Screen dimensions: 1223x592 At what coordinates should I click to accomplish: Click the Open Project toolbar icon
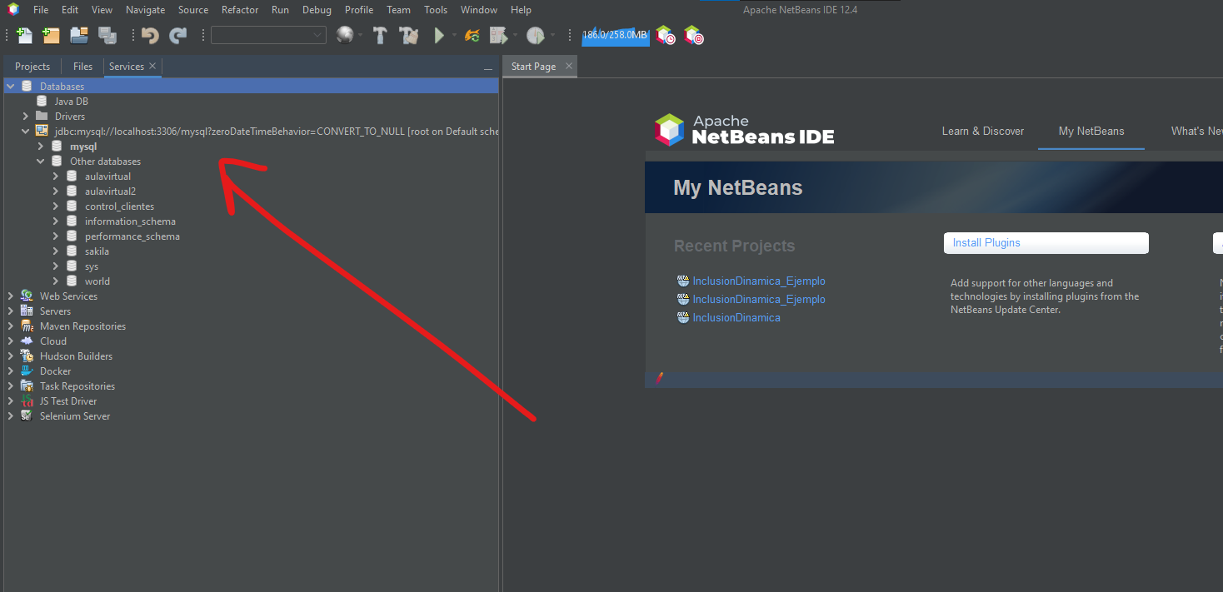(79, 35)
